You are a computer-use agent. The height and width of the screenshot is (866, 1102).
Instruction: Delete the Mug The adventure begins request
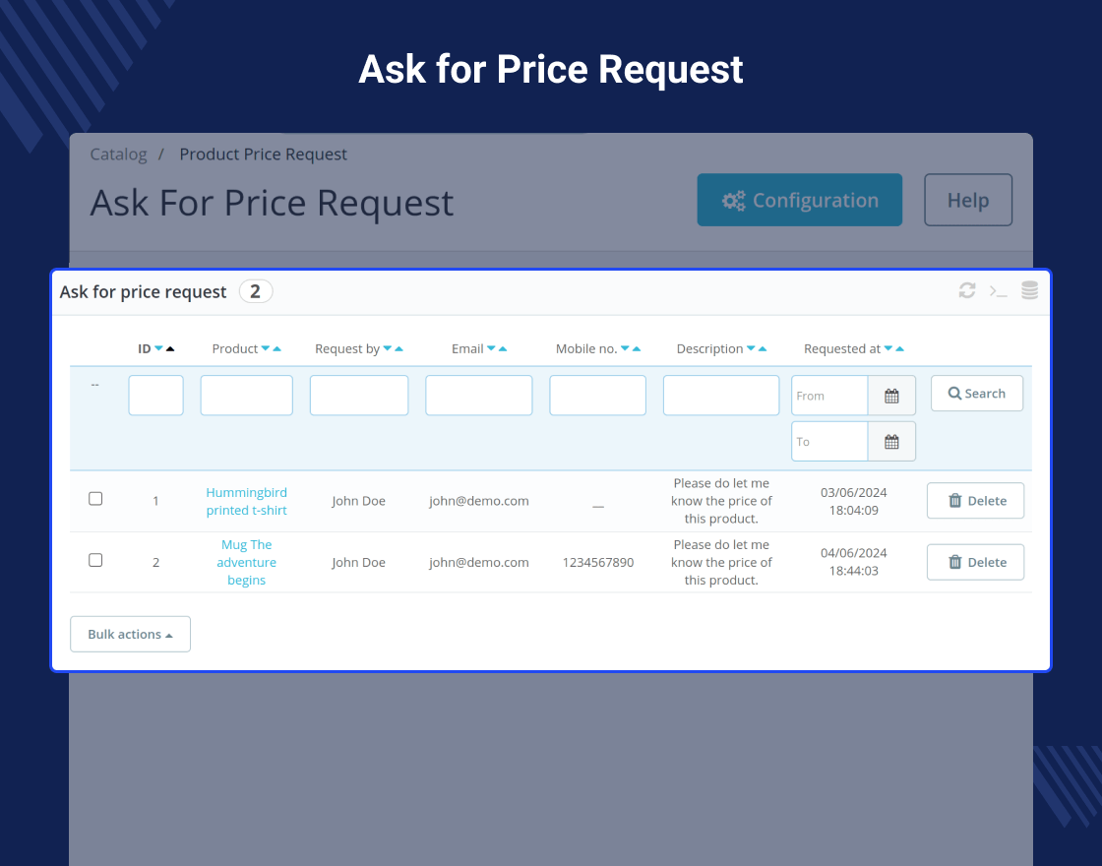(975, 562)
